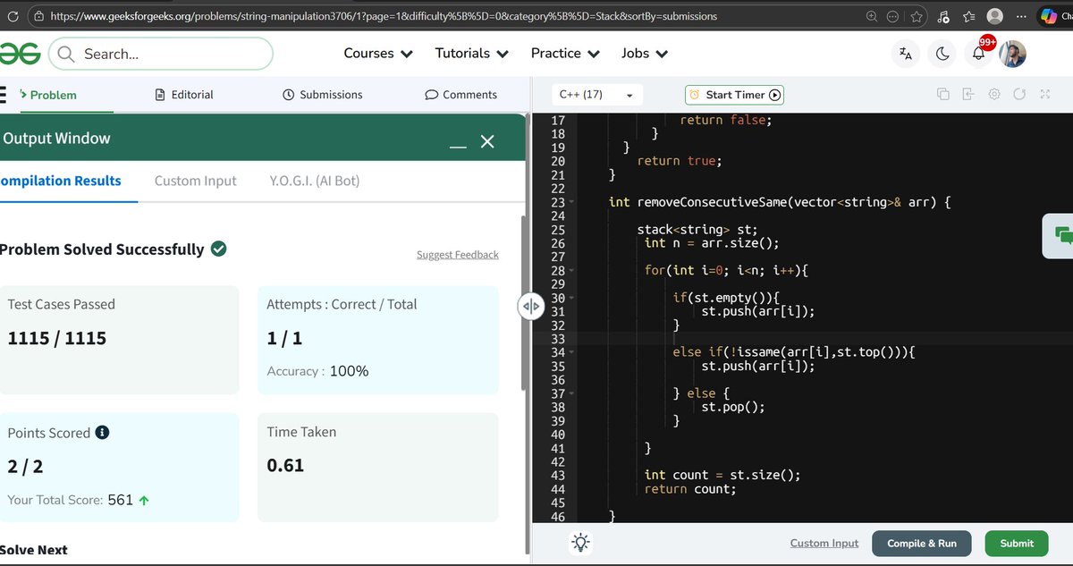Click the panel resize handle between panes
Screen dimensions: 1073x566
(531, 306)
